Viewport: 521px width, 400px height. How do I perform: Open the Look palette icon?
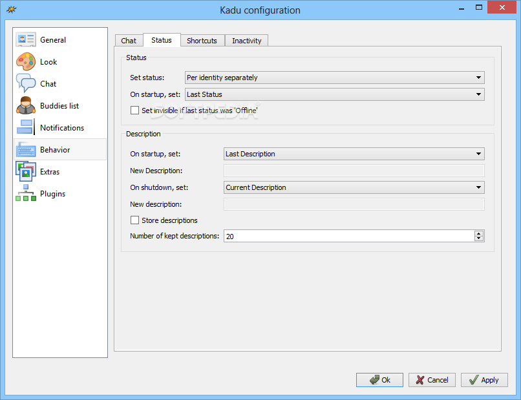click(26, 62)
